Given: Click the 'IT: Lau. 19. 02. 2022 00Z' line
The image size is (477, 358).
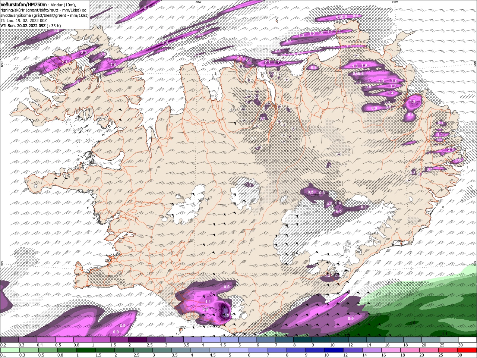Looking at the screenshot, I should 24,21.
